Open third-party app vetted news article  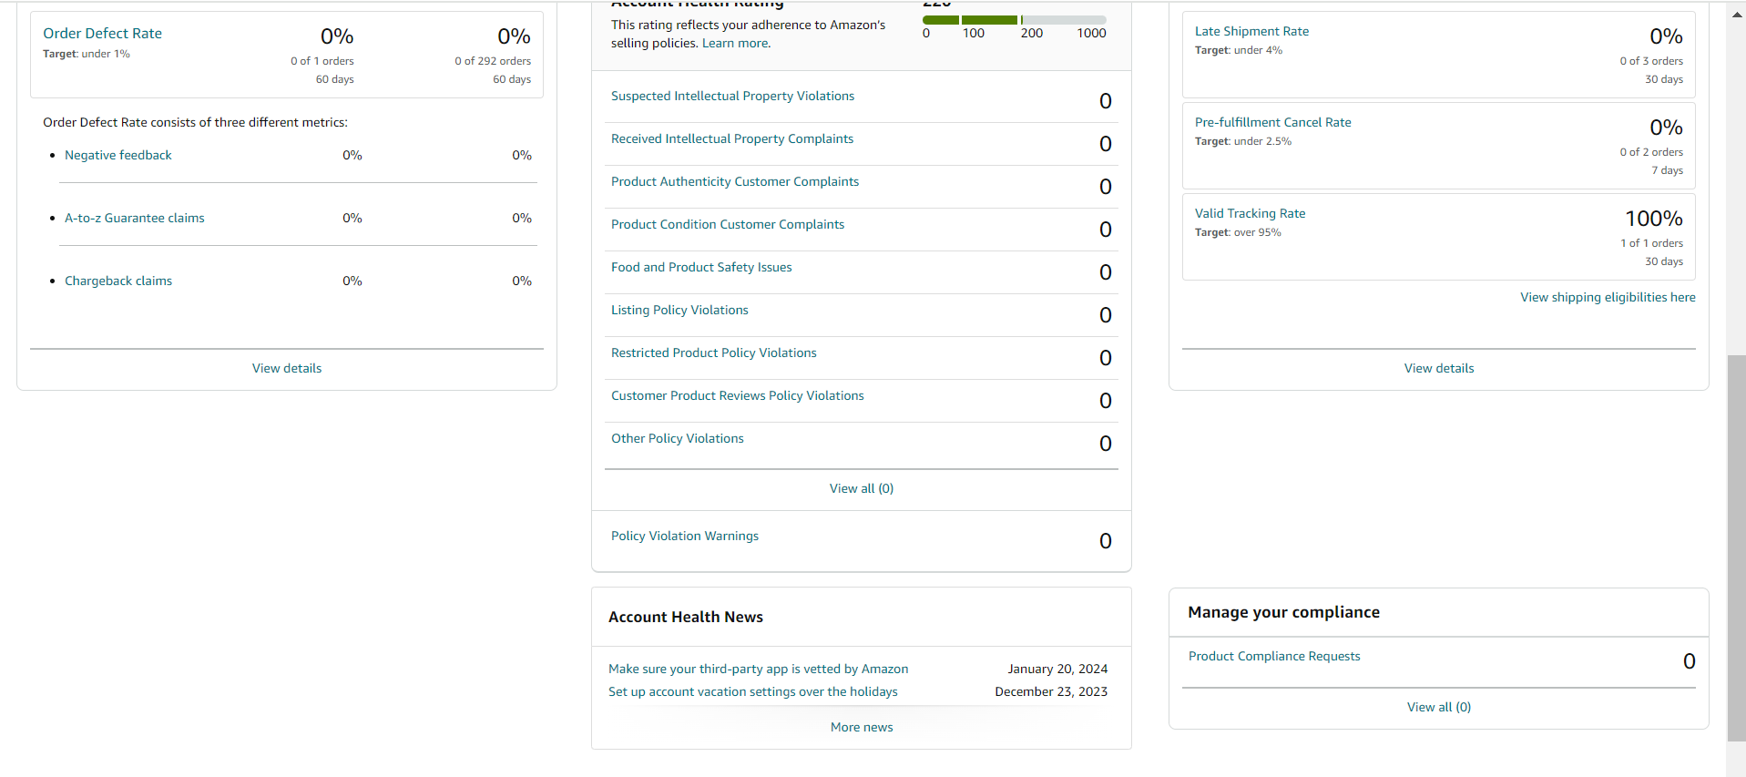tap(758, 669)
